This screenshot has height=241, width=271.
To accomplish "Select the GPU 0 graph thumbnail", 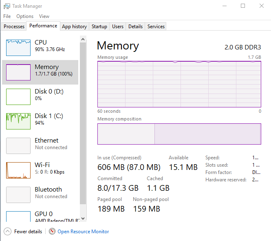I will (18, 216).
